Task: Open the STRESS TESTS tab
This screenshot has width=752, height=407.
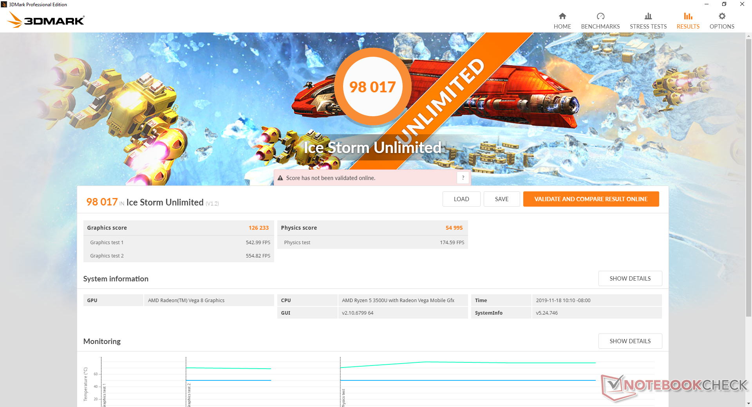Action: coord(648,21)
